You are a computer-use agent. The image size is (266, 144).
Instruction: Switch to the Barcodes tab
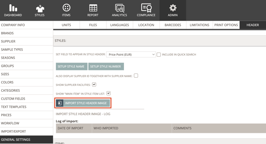point(173,25)
